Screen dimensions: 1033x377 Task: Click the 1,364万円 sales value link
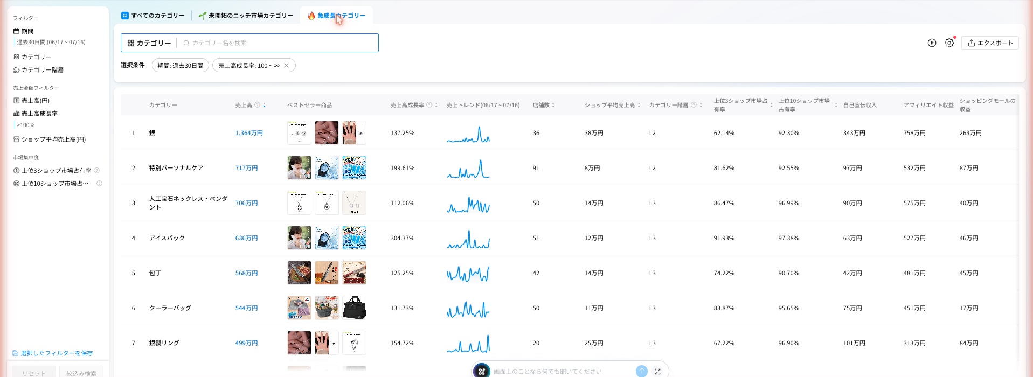[x=249, y=133]
